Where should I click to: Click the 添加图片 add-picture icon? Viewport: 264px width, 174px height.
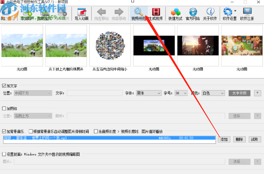pyautogui.click(x=27, y=12)
